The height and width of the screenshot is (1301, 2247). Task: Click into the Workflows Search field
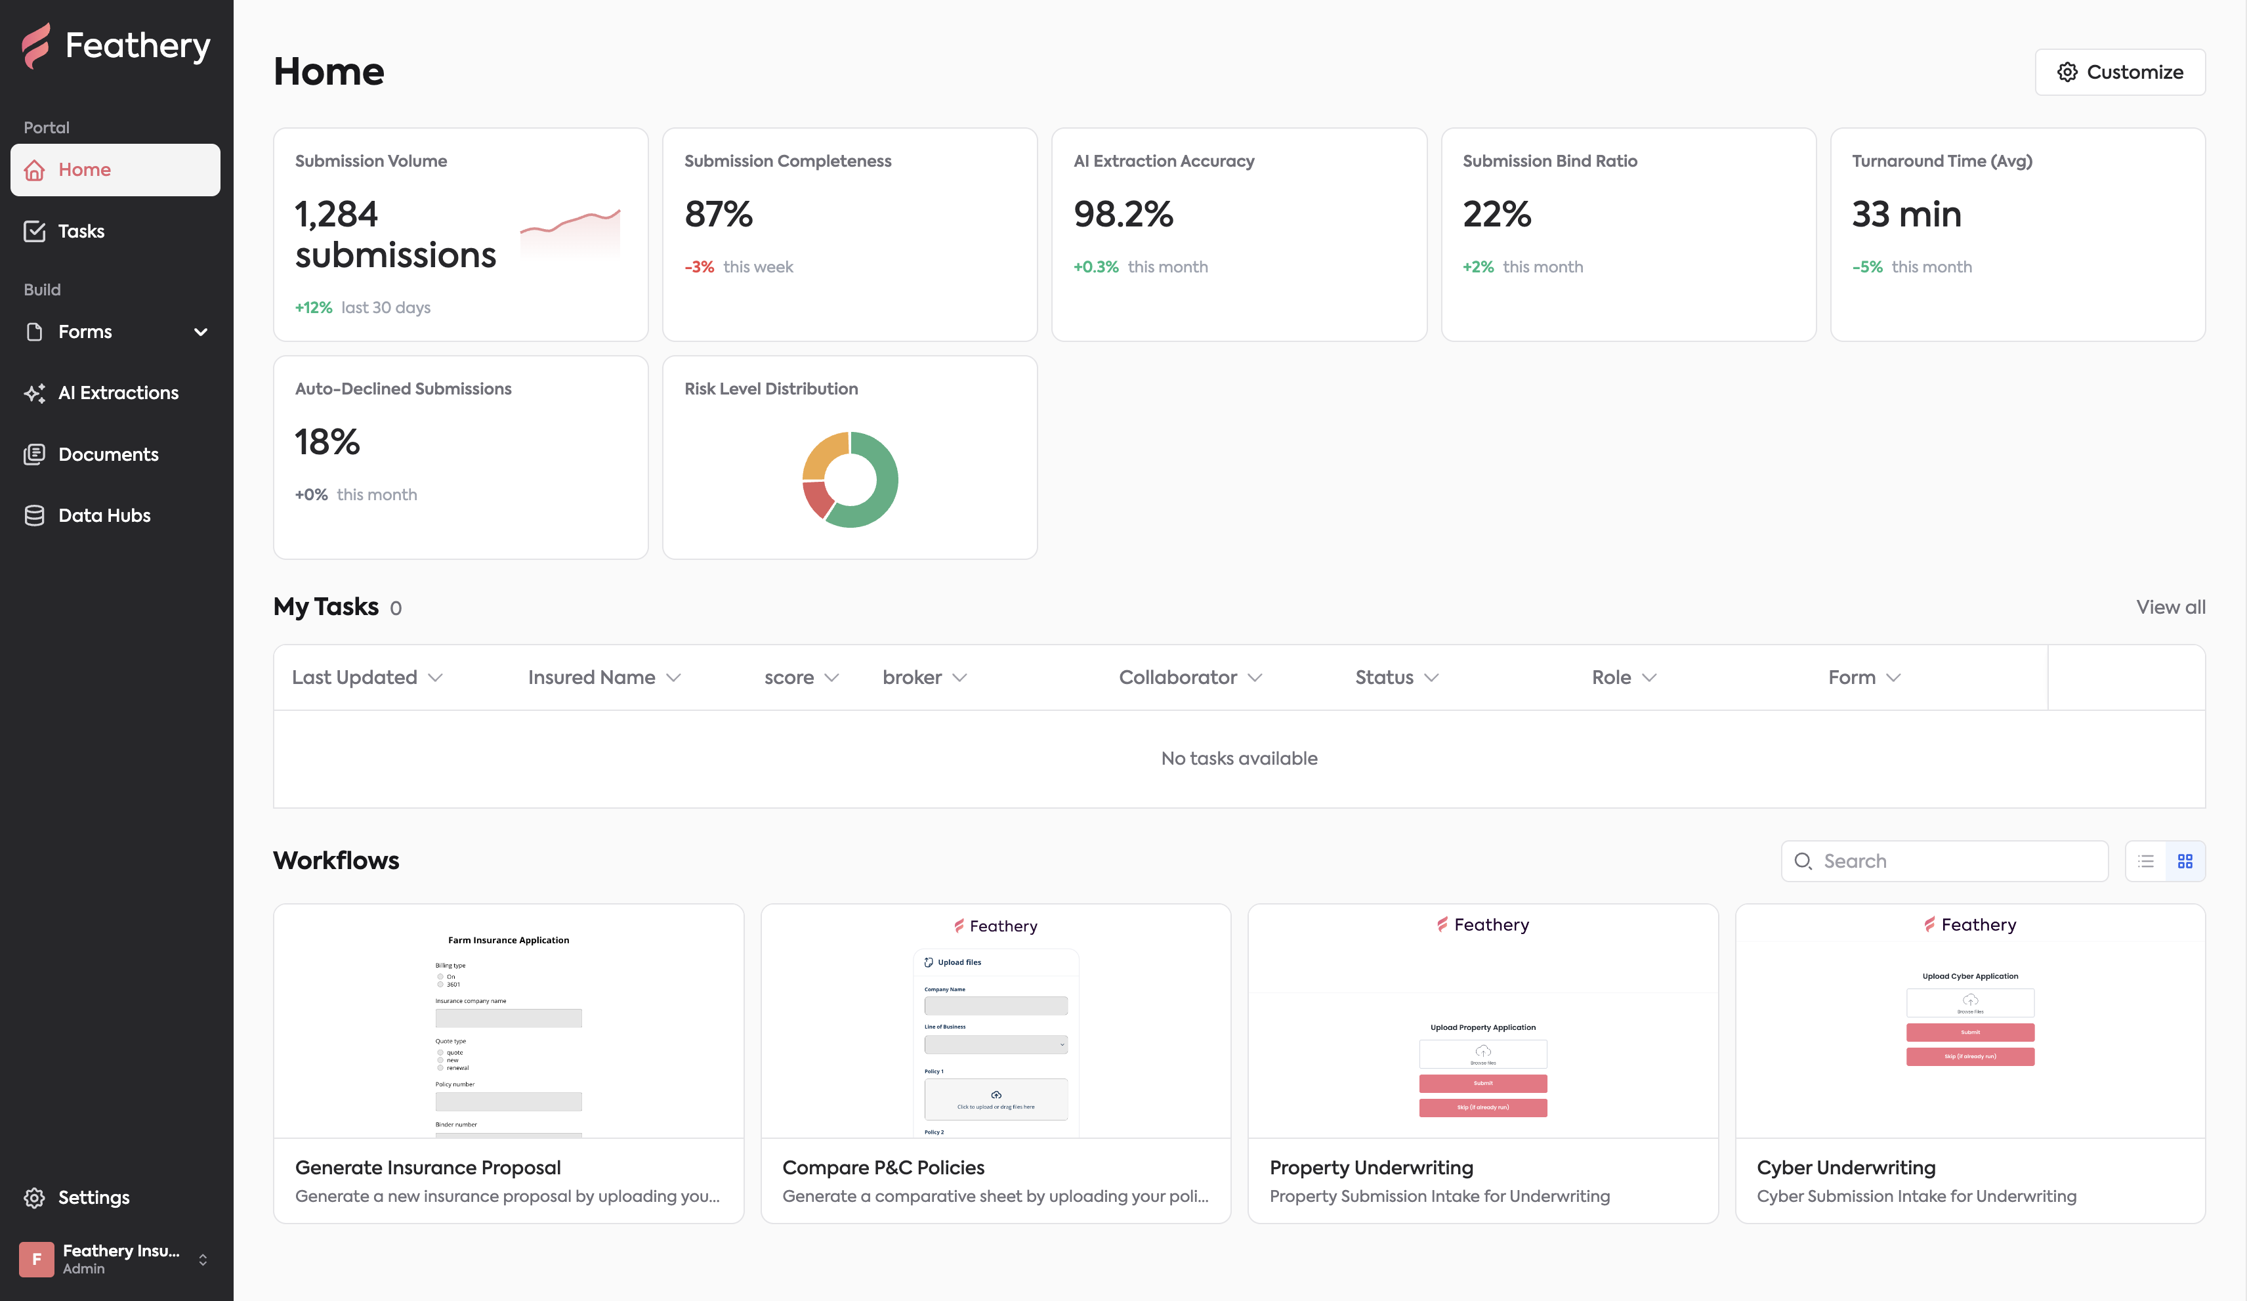tap(1944, 861)
